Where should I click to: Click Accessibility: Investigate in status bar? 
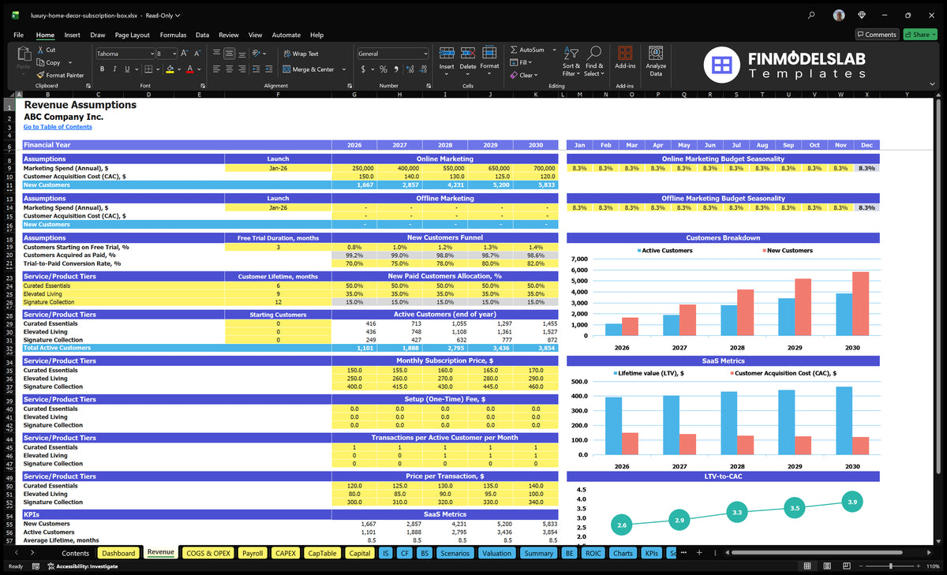(82, 566)
